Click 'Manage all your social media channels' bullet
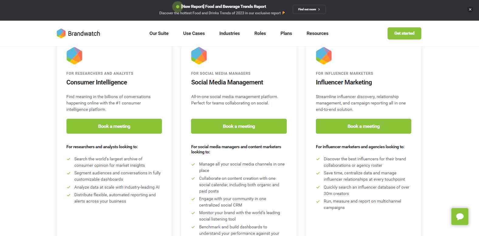Image resolution: width=479 pixels, height=236 pixels. (x=242, y=167)
